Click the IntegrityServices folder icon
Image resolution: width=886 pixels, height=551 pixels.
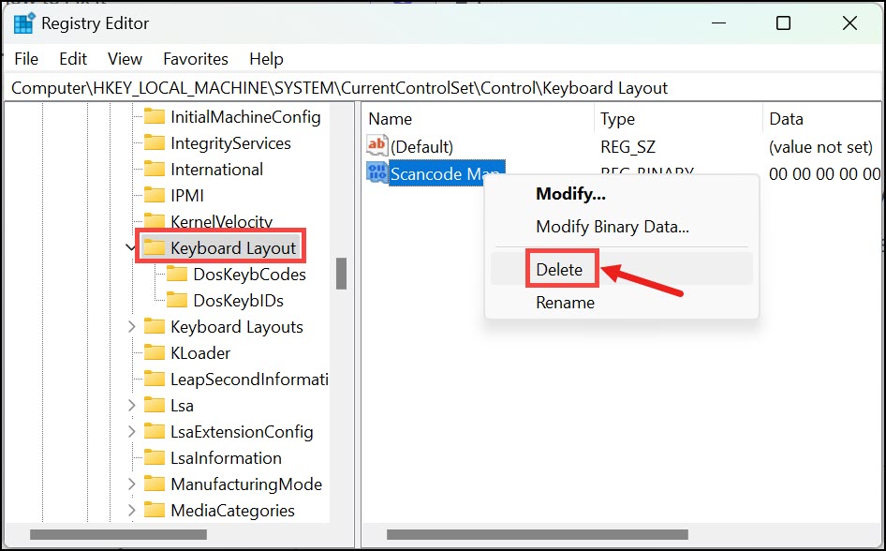tap(155, 143)
